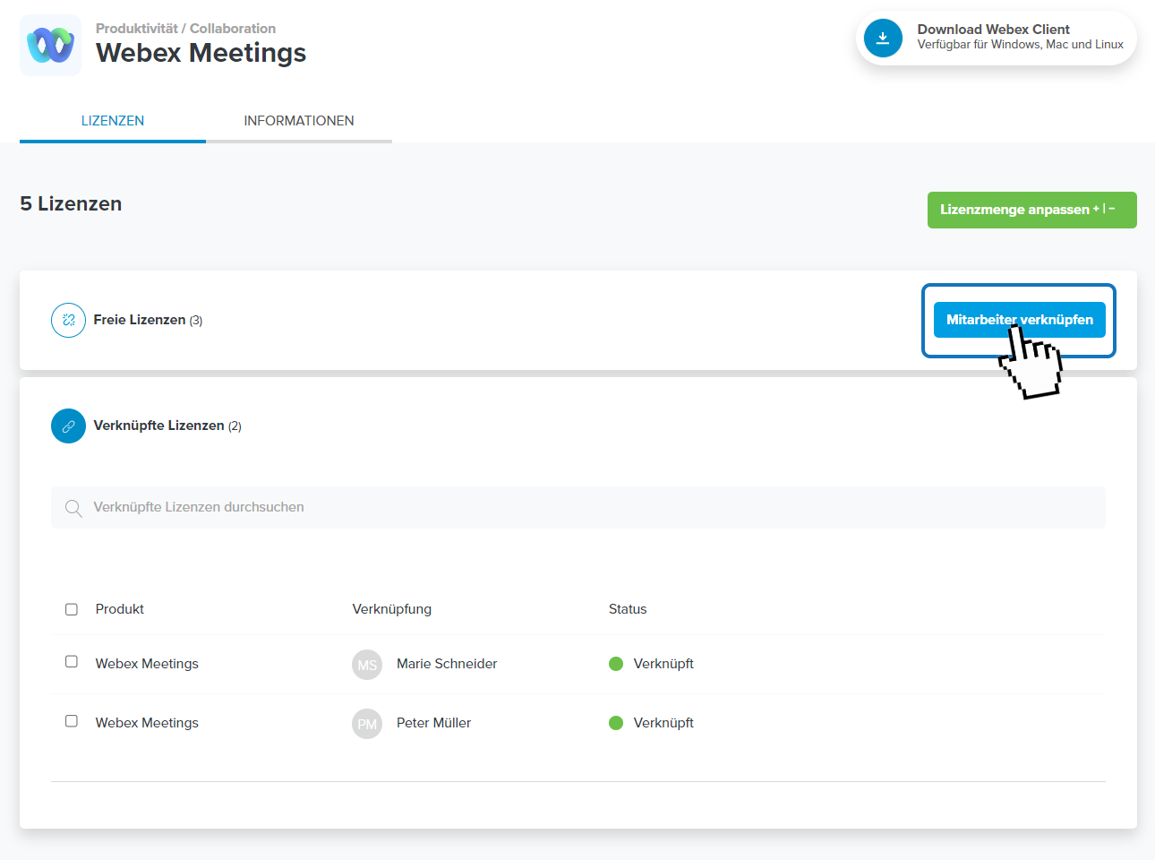
Task: Check the box for Marie Schneider's license
Action: point(72,662)
